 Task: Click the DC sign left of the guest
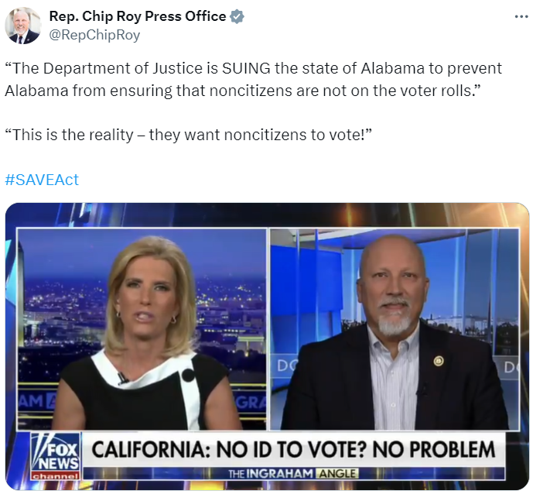point(286,366)
